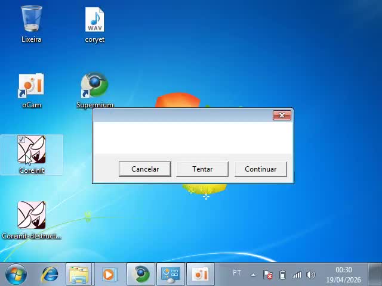This screenshot has width=382, height=286.
Task: Open Windows Media Player from taskbar
Action: [109, 274]
